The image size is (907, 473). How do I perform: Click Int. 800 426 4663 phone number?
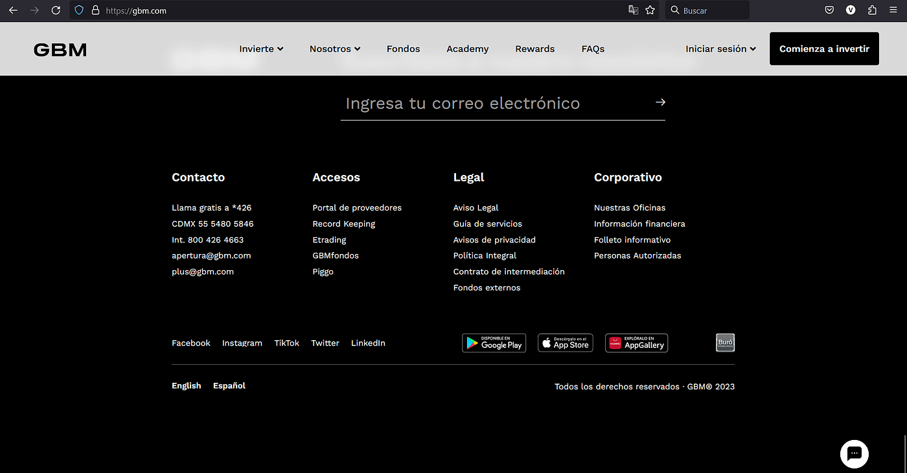point(208,240)
